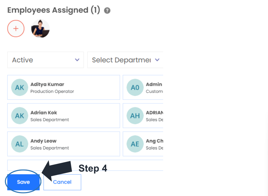268x196 pixels.
Task: Click Aditya Kumar's AK avatar icon
Action: [x=20, y=87]
